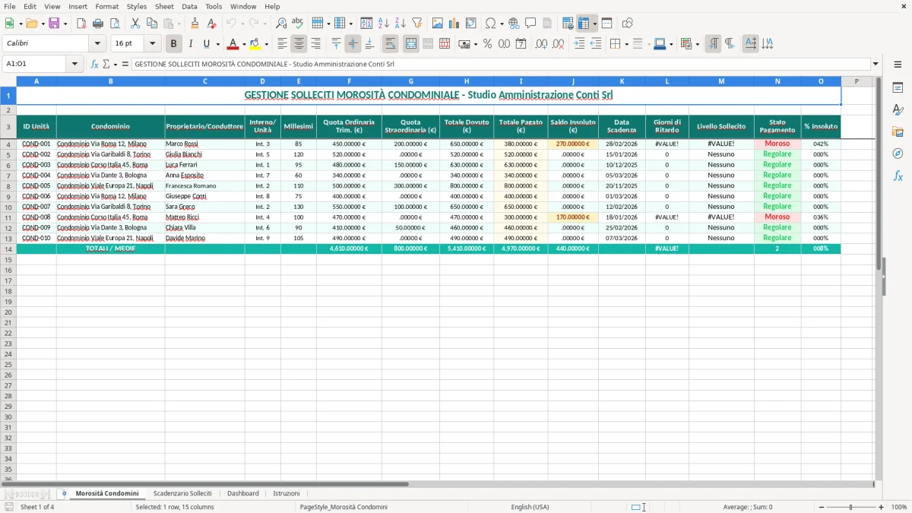The height and width of the screenshot is (513, 912).
Task: Select column header F
Action: (349, 81)
